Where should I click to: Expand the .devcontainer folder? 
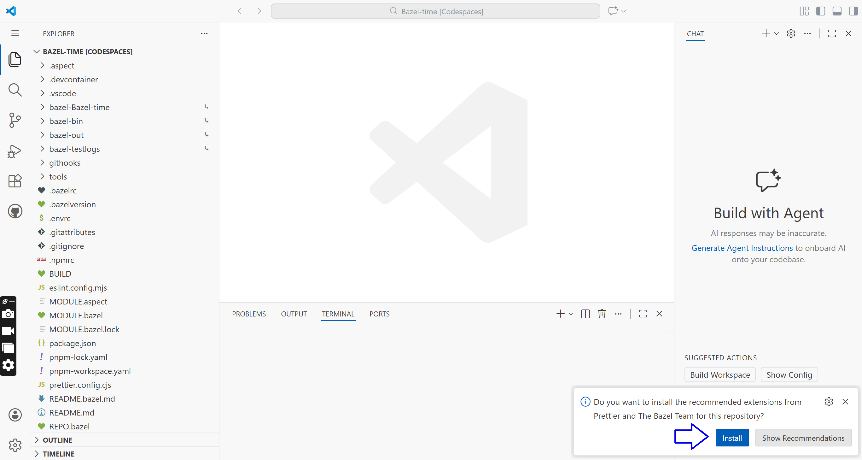(x=124, y=79)
